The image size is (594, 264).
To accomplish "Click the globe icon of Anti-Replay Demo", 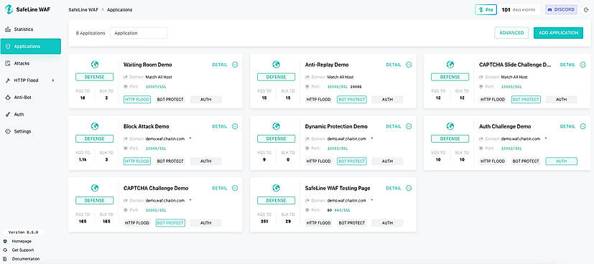I will pos(276,65).
